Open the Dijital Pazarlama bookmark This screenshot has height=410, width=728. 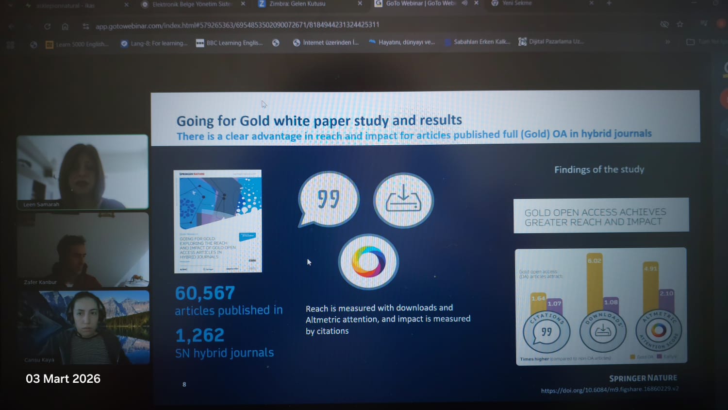[551, 42]
